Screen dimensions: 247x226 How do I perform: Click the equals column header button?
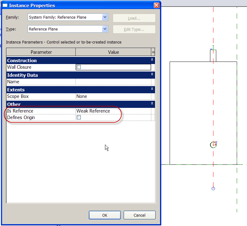click(153, 52)
